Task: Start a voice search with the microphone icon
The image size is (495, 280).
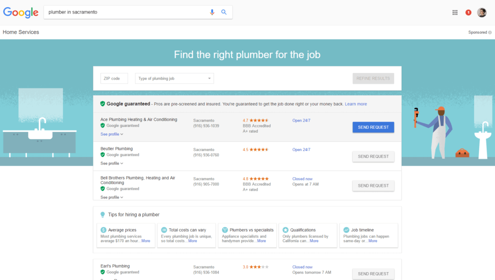Action: (x=212, y=12)
